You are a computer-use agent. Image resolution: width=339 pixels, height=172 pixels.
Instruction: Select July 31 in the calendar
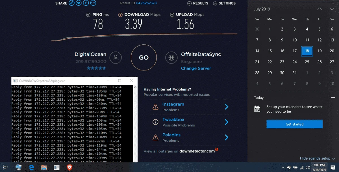click(295, 73)
